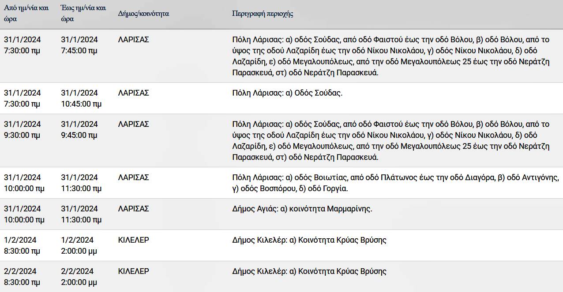563x292 pixels.
Task: Select ΛΑΡΙΣΑΣ in the οδός Βοιωτίας row
Action: point(134,177)
